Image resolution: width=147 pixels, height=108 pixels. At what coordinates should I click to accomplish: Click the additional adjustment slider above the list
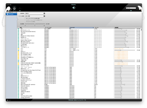[x=35, y=24]
